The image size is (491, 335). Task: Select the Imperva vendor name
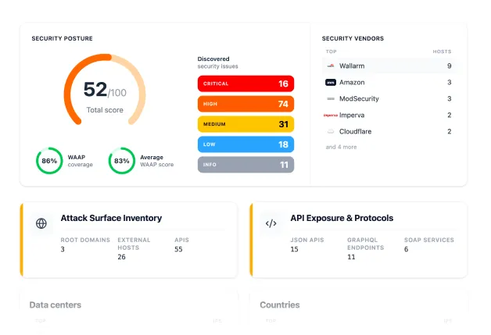pos(352,115)
